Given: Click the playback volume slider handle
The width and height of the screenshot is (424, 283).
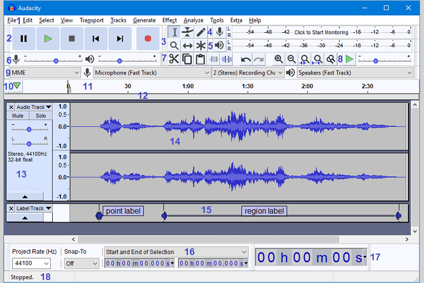Looking at the screenshot, I should point(120,61).
